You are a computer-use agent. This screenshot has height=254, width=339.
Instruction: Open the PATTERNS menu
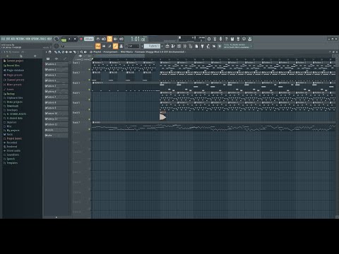(20, 39)
